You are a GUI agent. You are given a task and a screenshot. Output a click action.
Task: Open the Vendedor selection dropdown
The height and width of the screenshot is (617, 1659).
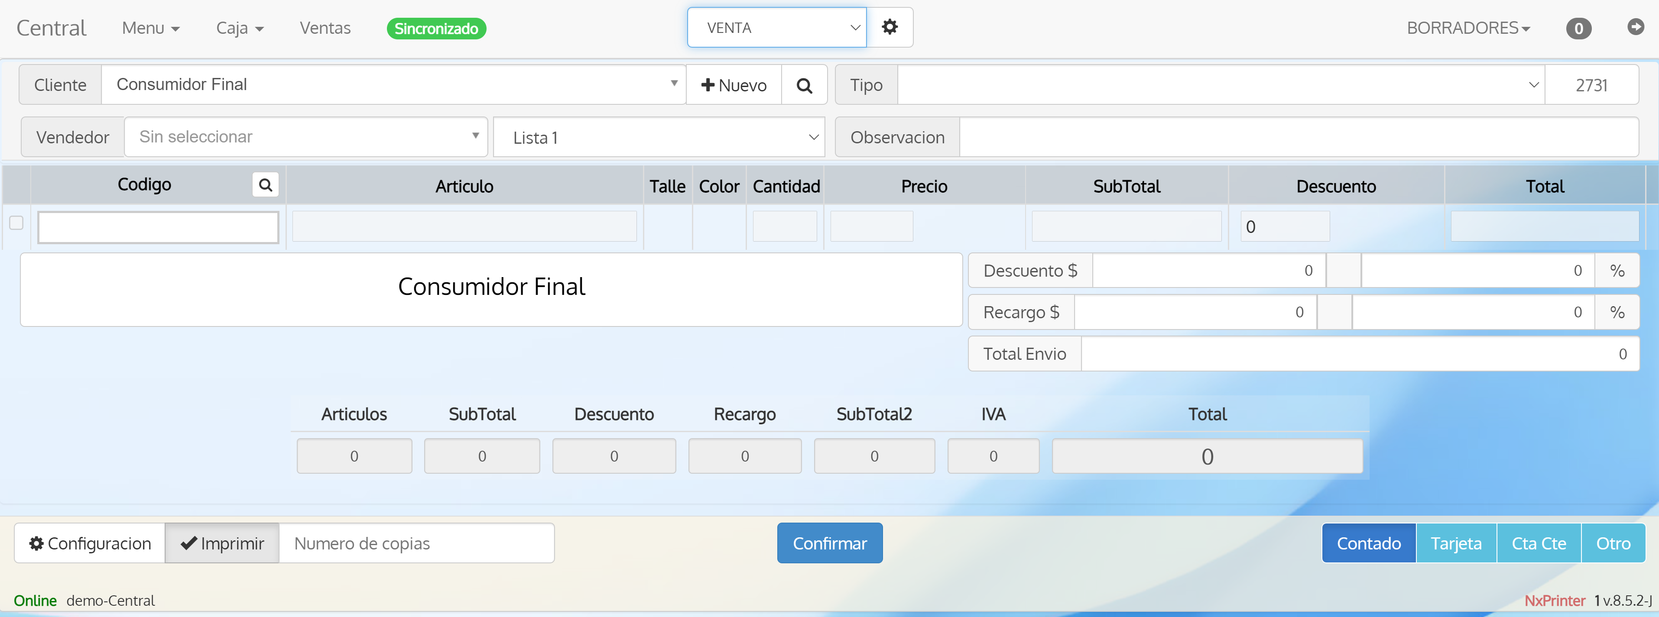(x=305, y=136)
